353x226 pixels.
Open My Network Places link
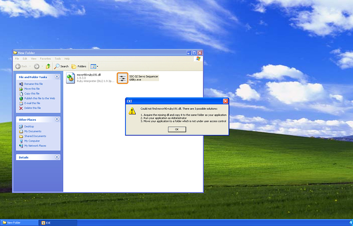[35, 146]
